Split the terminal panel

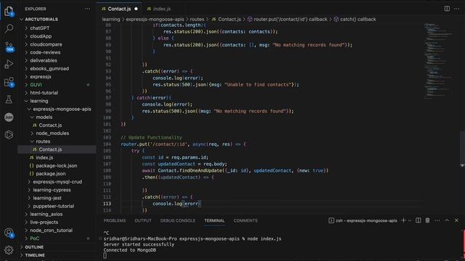point(418,220)
